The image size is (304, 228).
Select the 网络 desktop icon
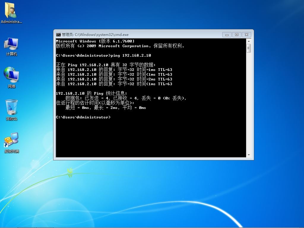tap(12, 77)
